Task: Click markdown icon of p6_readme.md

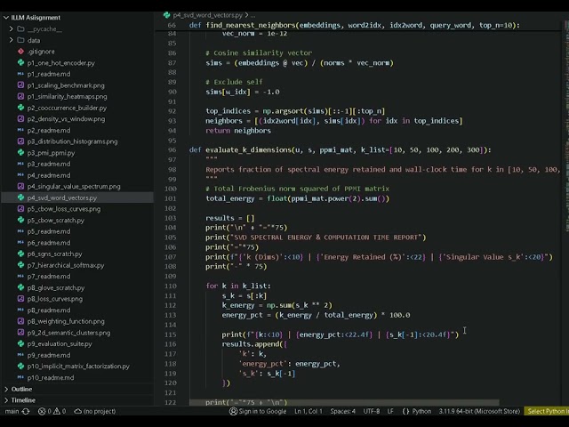Action: click(20, 243)
